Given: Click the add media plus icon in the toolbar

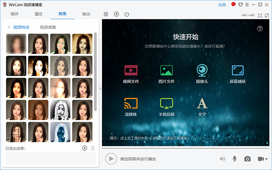Looking at the screenshot, I should tap(117, 14).
